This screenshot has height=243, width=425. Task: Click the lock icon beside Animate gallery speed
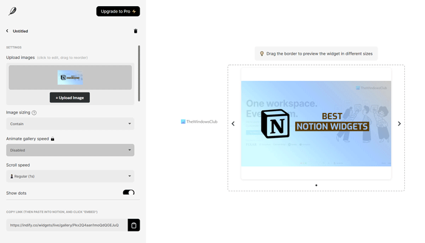(x=53, y=139)
